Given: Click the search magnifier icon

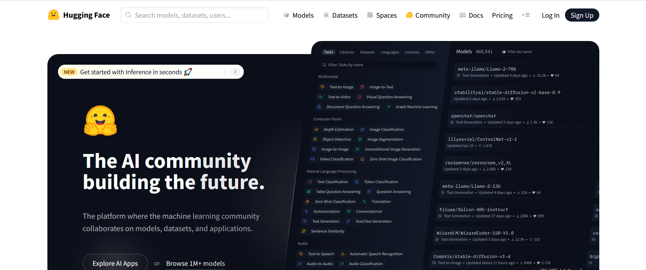Looking at the screenshot, I should [x=128, y=15].
